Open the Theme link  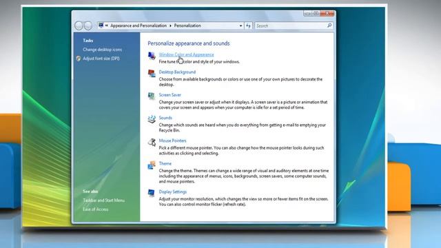[165, 163]
